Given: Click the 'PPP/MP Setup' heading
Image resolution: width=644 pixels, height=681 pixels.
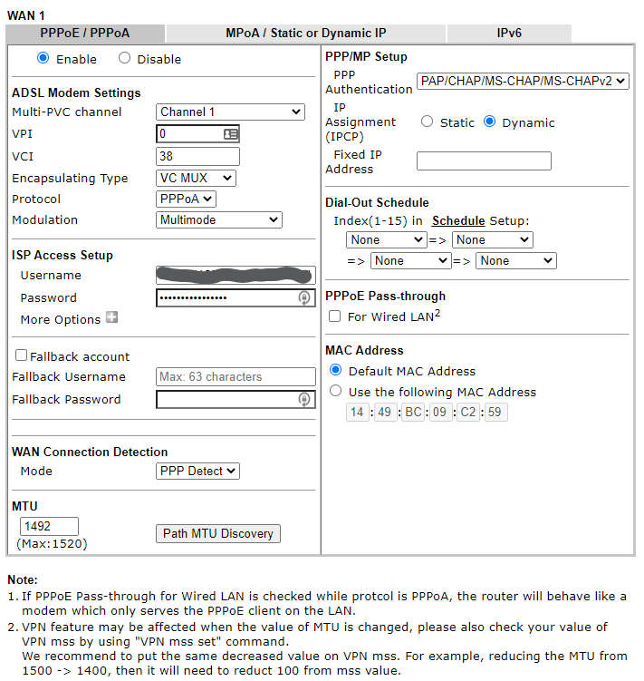Looking at the screenshot, I should point(366,56).
